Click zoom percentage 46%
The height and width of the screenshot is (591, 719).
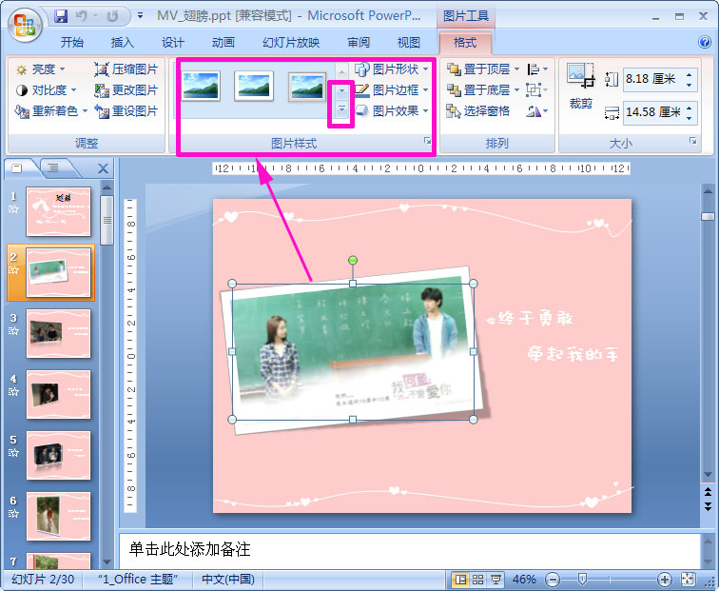point(524,580)
